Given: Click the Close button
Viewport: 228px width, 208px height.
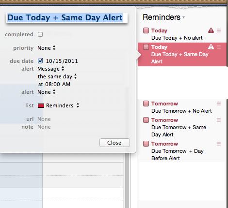Looking at the screenshot, I should (114, 143).
